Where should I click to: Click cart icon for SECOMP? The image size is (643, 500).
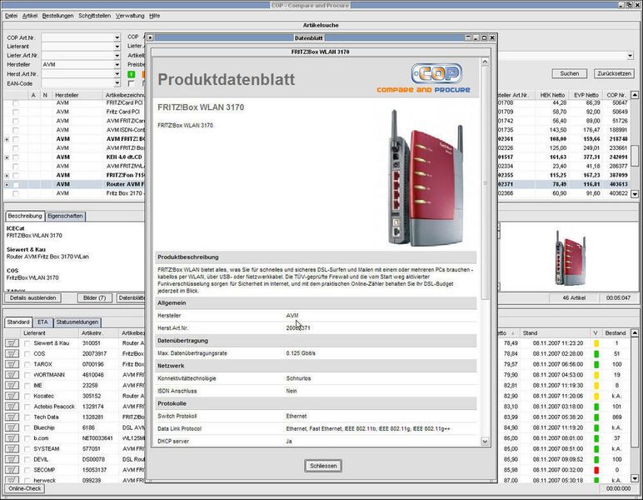click(x=12, y=470)
